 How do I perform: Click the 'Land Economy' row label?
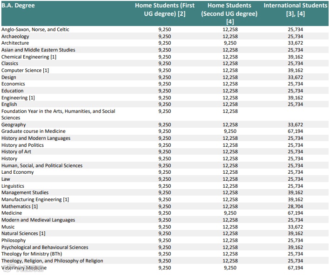[x=17, y=172]
